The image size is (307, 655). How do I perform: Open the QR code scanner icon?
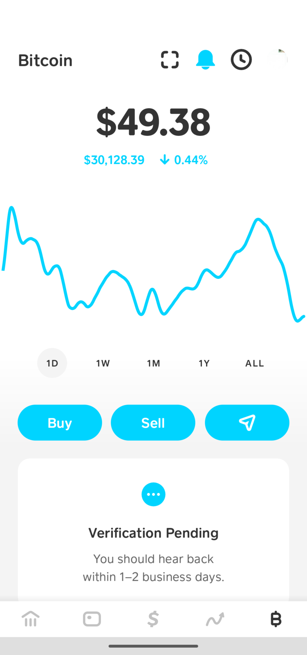click(x=170, y=60)
